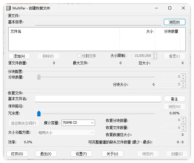Minimize the MultiPar window
194x163 pixels.
pos(156,8)
